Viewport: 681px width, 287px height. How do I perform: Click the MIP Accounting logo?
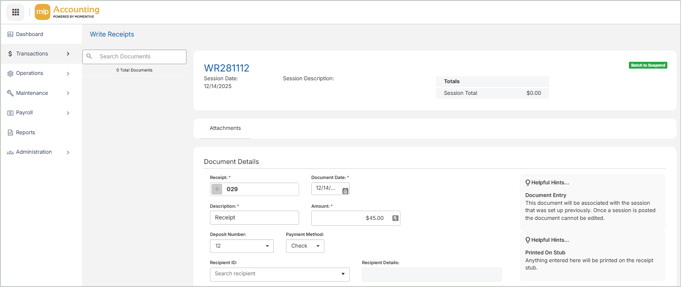point(67,12)
